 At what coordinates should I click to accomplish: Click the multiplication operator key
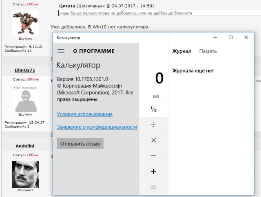pyautogui.click(x=154, y=140)
